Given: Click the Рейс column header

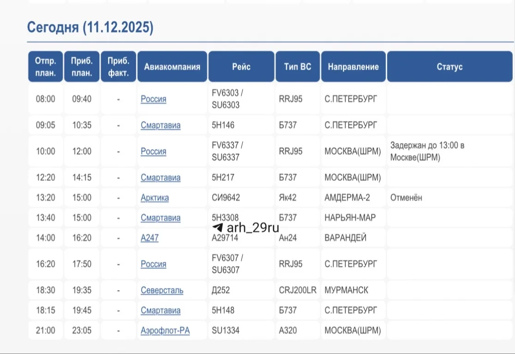Looking at the screenshot, I should coord(241,67).
